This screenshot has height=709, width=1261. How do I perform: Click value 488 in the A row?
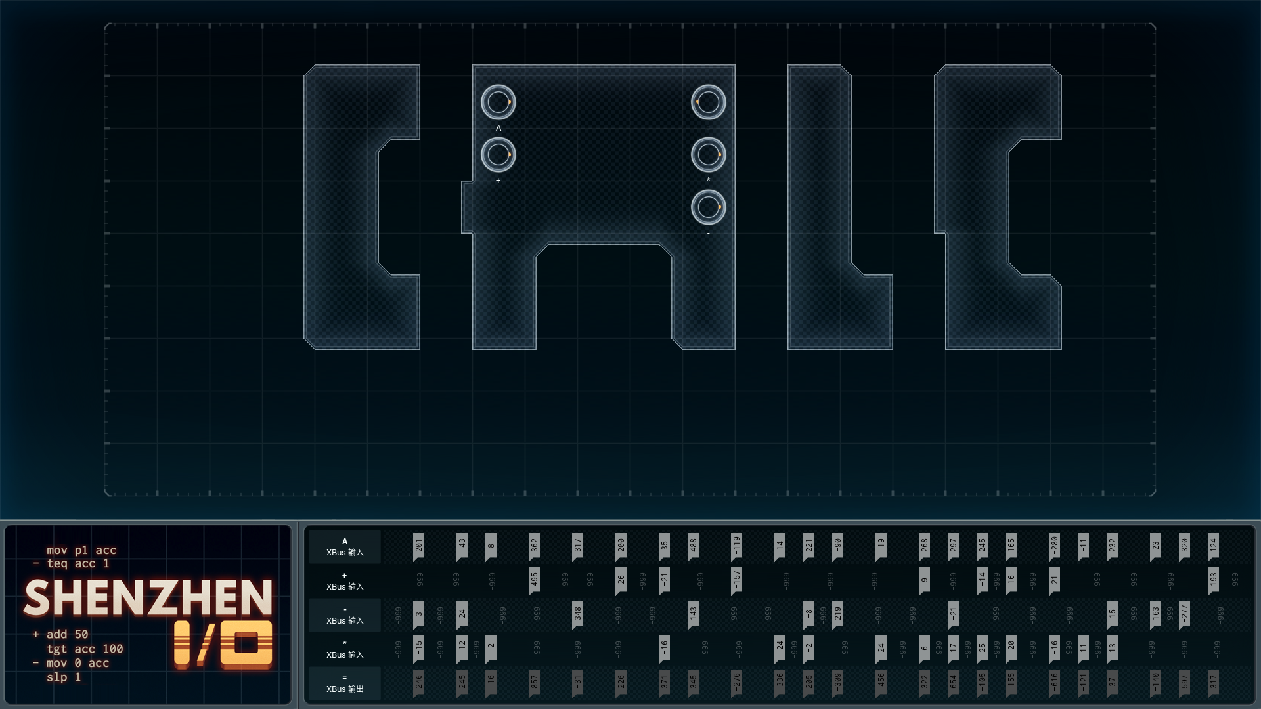694,546
